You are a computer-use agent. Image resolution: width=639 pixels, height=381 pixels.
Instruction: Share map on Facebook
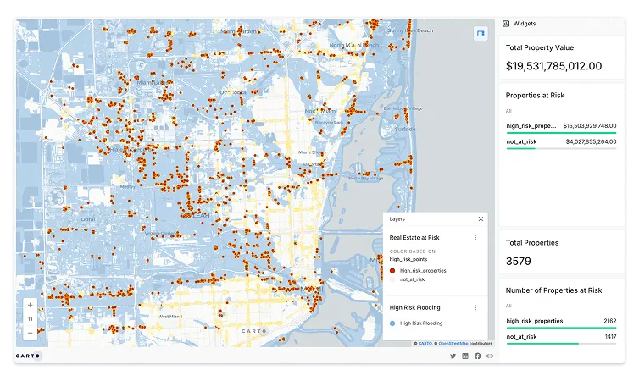478,356
